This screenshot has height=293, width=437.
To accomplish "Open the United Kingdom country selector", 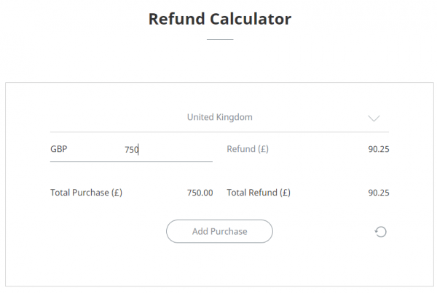I will pos(219,117).
